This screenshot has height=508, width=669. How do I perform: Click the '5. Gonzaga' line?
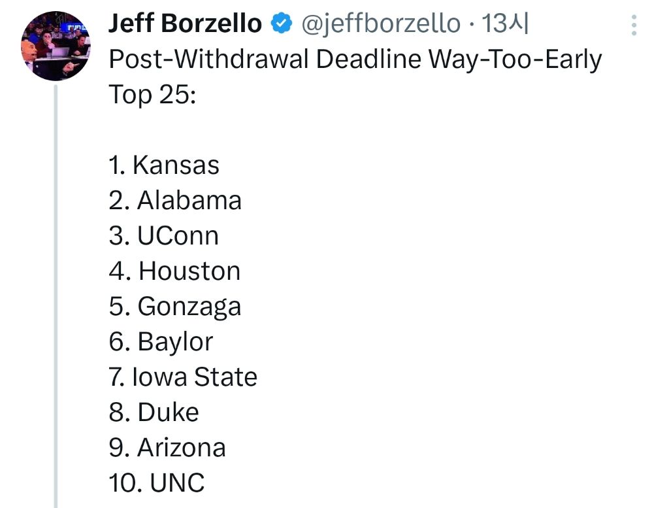(175, 307)
